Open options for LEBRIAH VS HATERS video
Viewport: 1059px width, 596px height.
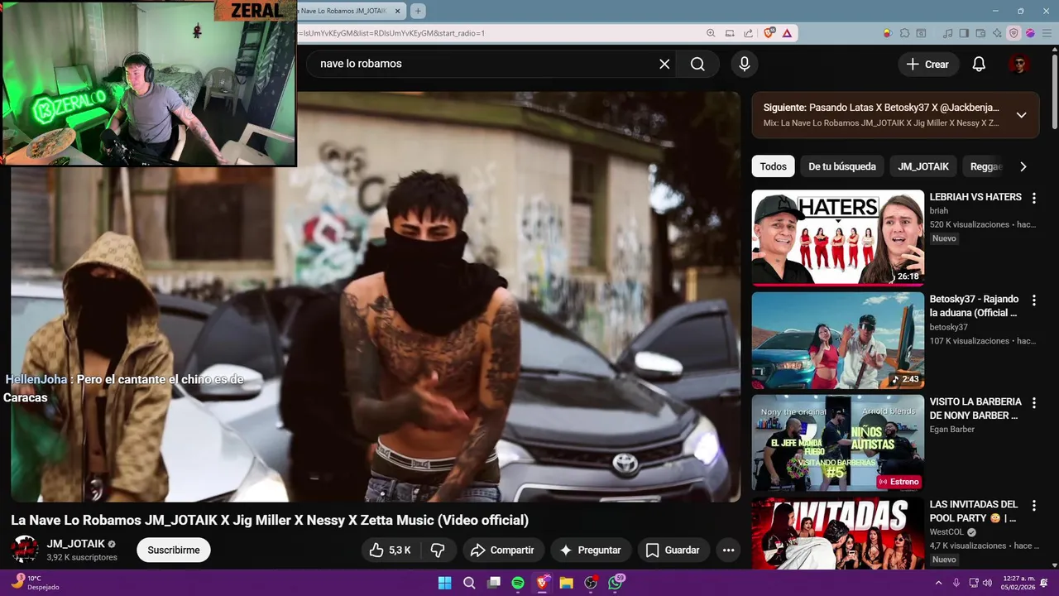(x=1033, y=198)
